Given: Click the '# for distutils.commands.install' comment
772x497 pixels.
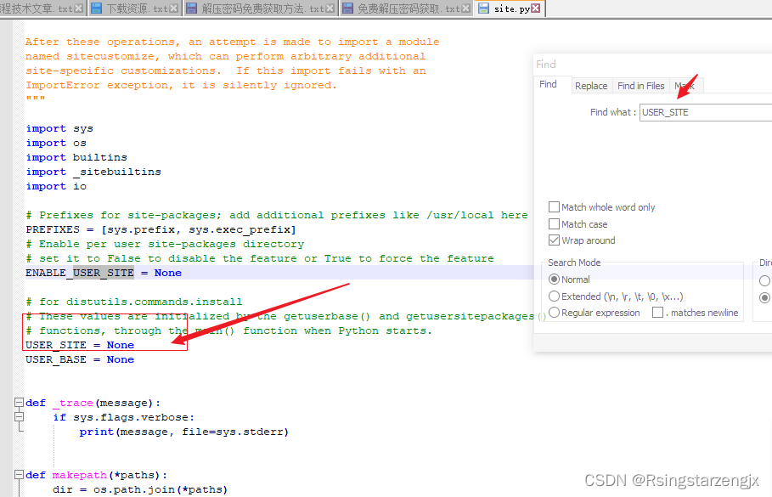Looking at the screenshot, I should click(134, 302).
